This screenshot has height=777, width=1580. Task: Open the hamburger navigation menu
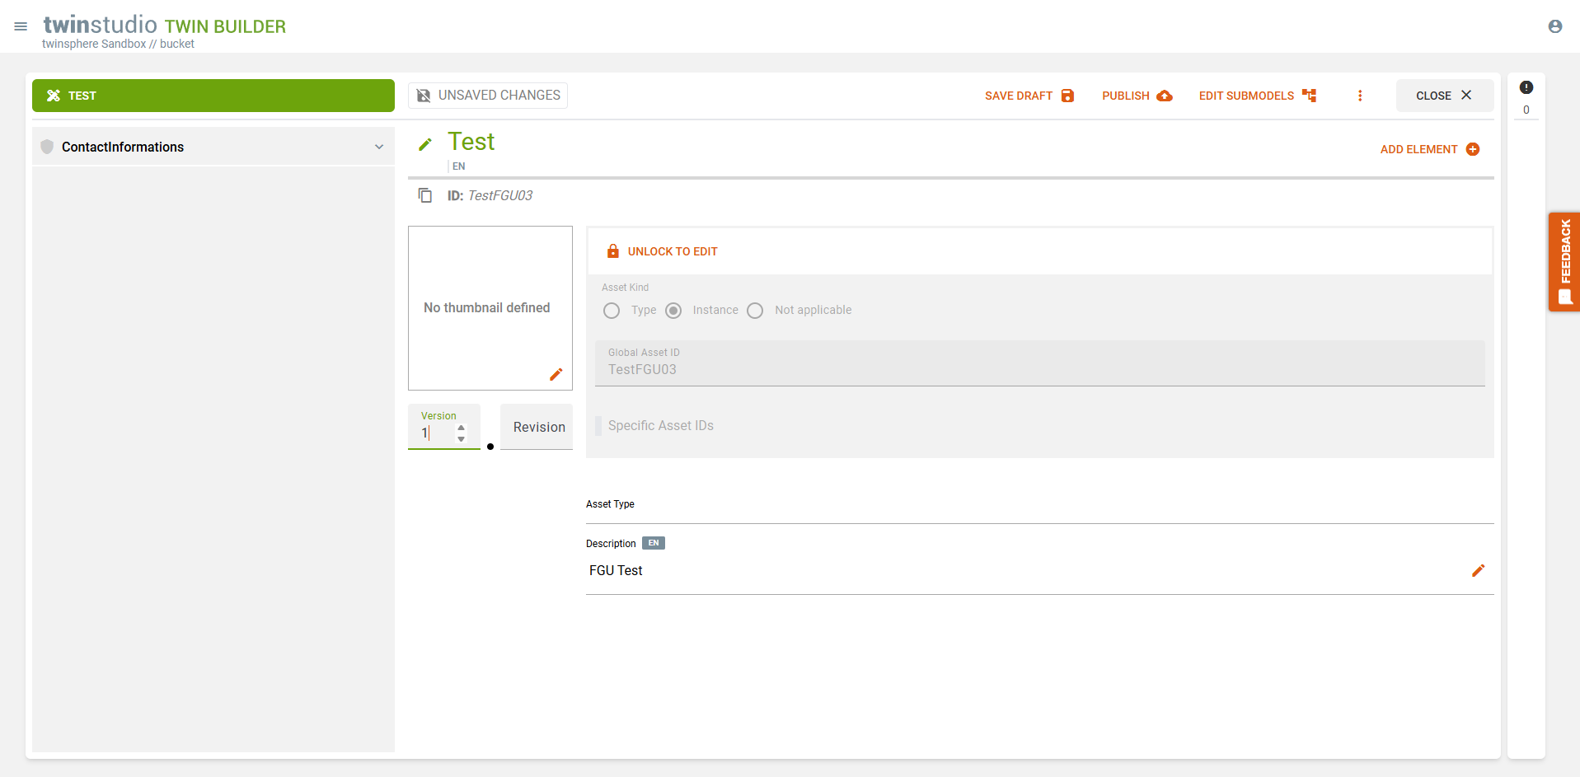point(21,26)
